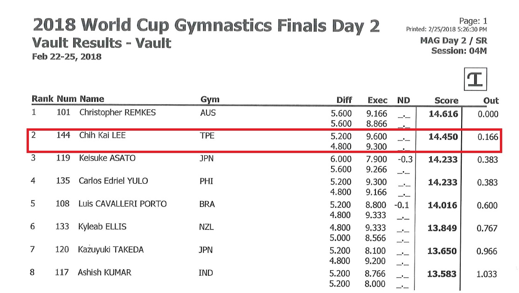Click the ND column header
Screen dimensions: 519x293
point(403,100)
